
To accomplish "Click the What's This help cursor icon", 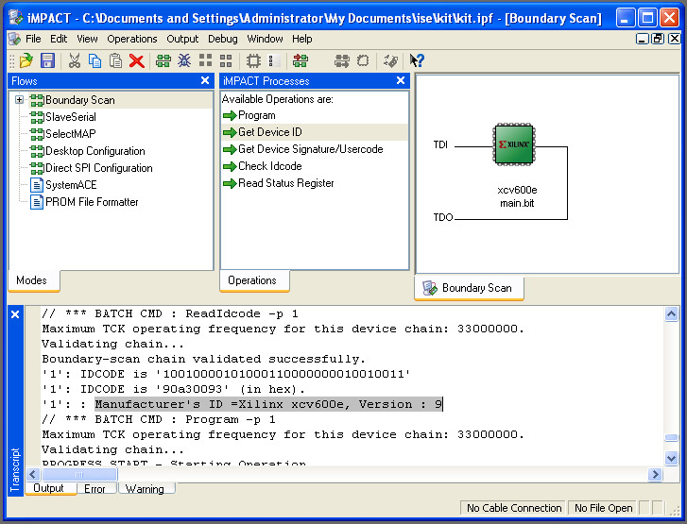I will 417,60.
